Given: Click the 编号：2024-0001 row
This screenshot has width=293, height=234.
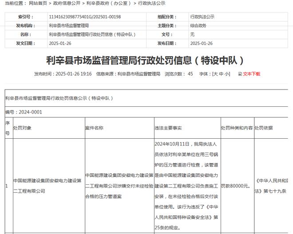Looking at the screenshot, I should coord(146,112).
